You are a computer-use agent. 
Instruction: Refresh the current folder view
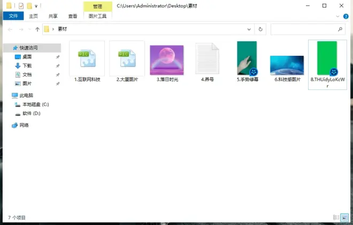pos(260,29)
